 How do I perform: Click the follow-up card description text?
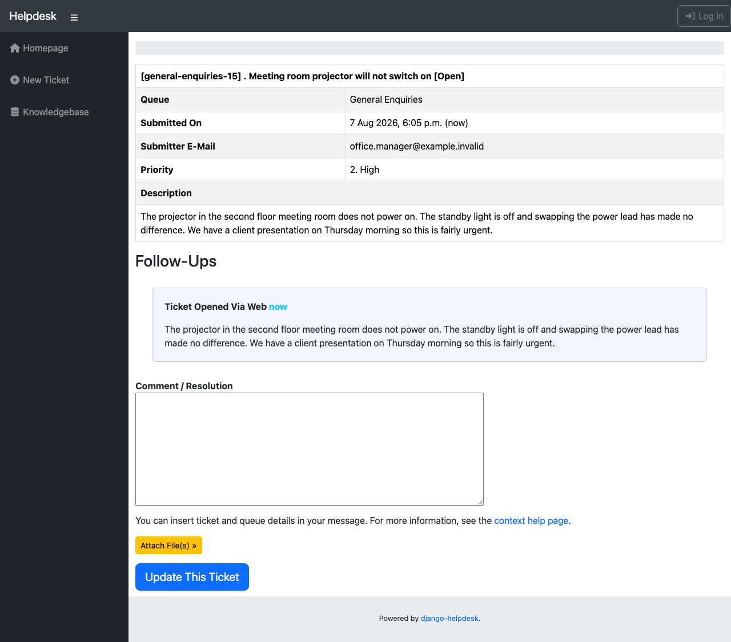pyautogui.click(x=421, y=336)
